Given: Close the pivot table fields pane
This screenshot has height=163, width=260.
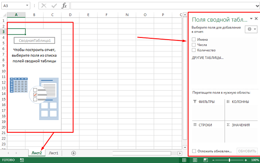Looking at the screenshot, I should (256, 19).
